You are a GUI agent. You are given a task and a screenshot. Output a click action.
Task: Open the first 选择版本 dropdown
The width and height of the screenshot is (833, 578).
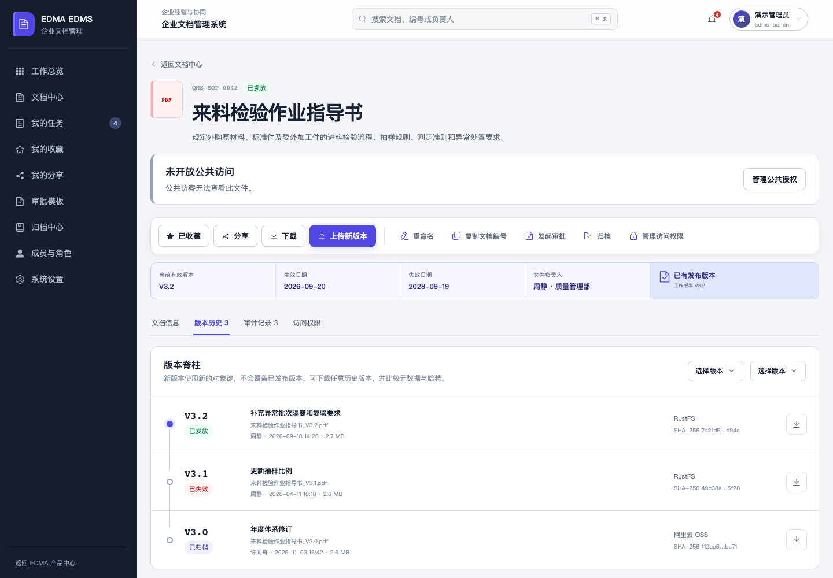click(x=716, y=371)
